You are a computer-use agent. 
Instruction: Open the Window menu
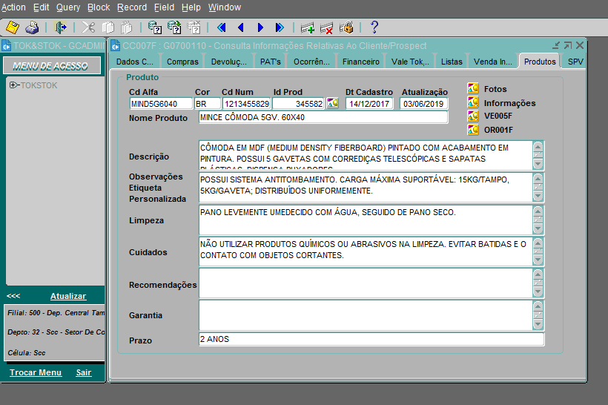point(225,7)
